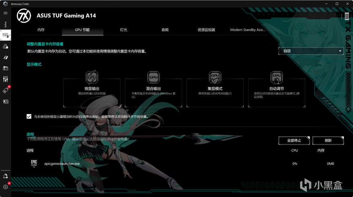Viewport: 353px width, 197px height.
Task: Open the 自动 VRAM capacity dropdown
Action: [x=311, y=51]
